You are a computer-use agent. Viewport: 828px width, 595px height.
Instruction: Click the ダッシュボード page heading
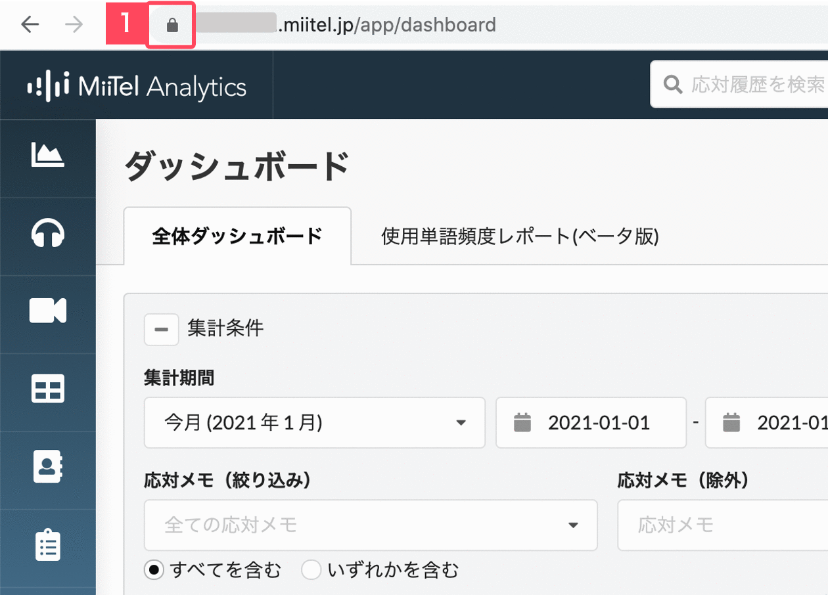[x=237, y=165]
